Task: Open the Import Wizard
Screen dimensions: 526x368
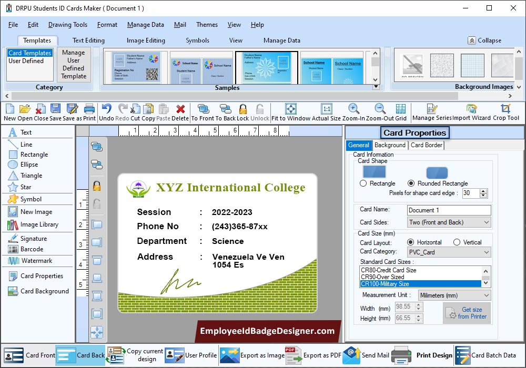Action: (471, 113)
